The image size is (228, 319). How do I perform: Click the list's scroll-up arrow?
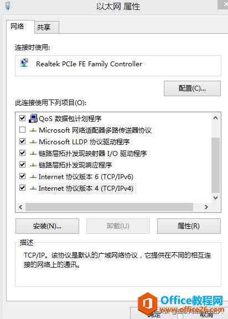tap(215, 118)
